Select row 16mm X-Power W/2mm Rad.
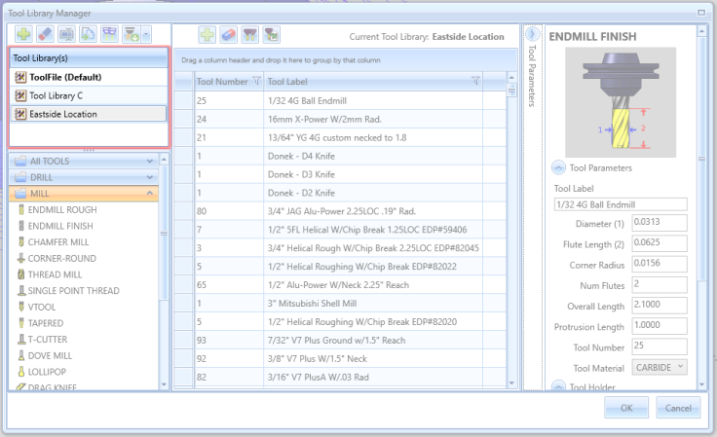Image resolution: width=717 pixels, height=437 pixels. pyautogui.click(x=341, y=119)
